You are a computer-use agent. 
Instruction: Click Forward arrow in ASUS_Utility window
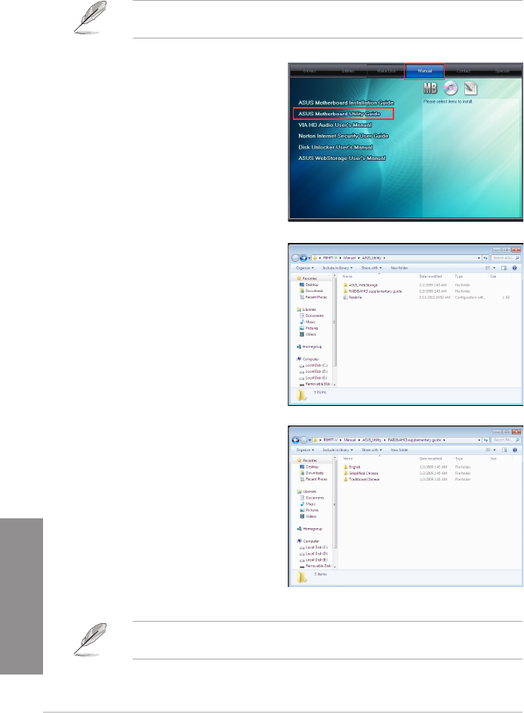coord(303,258)
